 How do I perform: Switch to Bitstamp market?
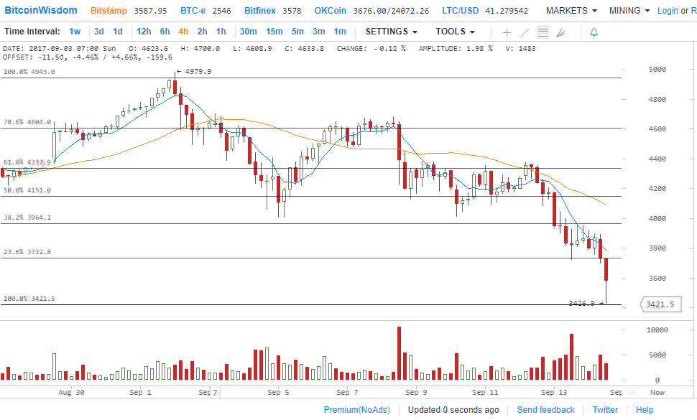coord(108,11)
